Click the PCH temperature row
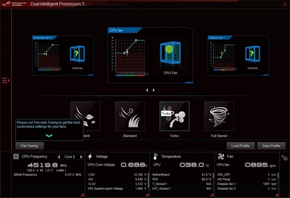 (182, 179)
